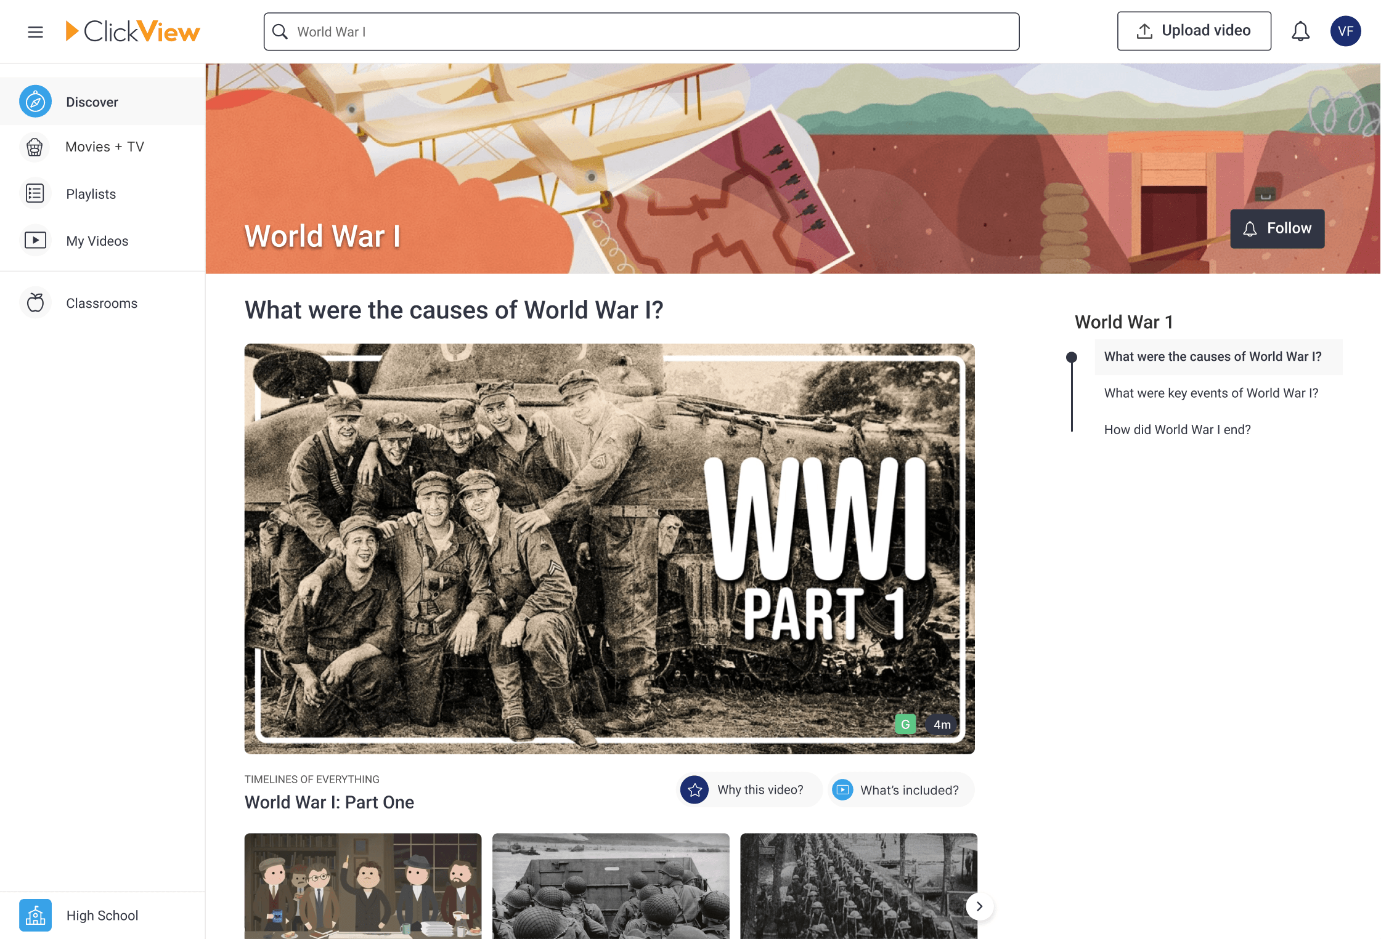Viewport: 1381px width, 939px height.
Task: Click the G rating badge on the video
Action: 905,724
